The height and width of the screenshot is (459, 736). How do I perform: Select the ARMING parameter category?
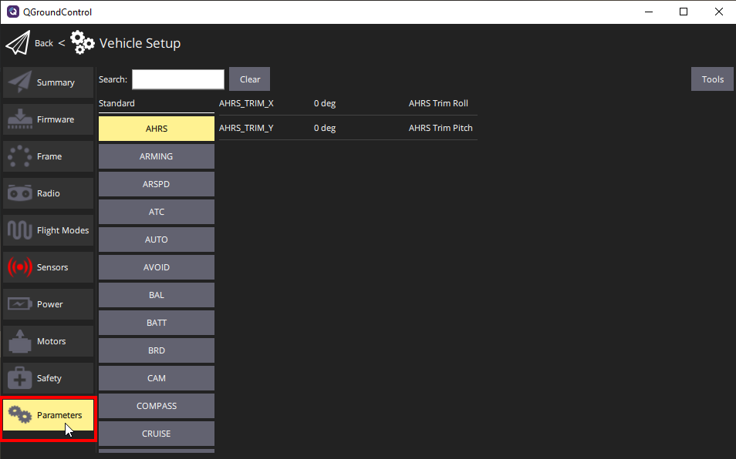(156, 156)
